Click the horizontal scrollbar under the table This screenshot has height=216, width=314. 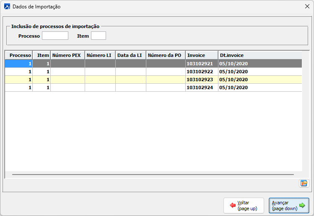coord(153,175)
